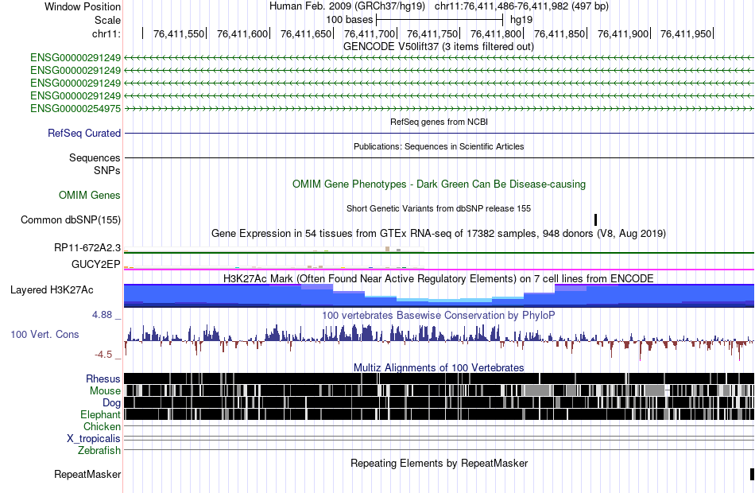The image size is (755, 493).
Task: Select the Mouse alignment row label
Action: point(105,391)
